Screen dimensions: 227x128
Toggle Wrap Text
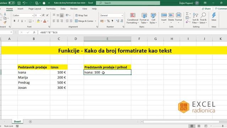tap(81, 15)
